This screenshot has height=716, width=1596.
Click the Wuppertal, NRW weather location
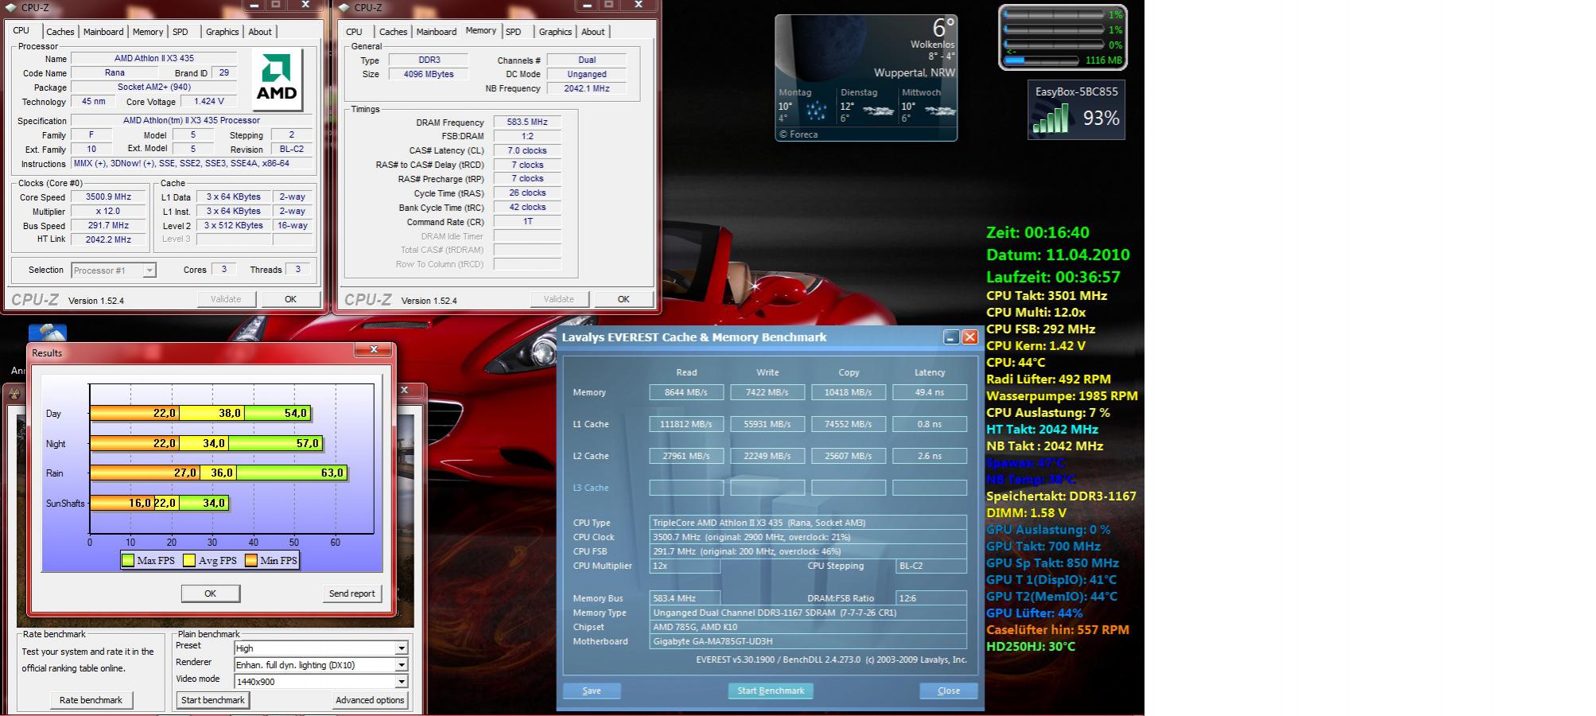click(x=914, y=72)
